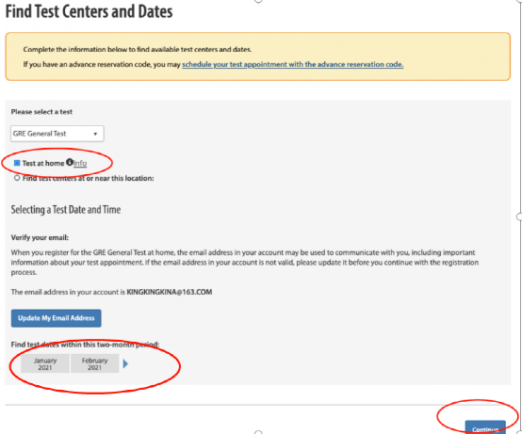
Task: Click the dropdown caret in test selector
Action: pos(95,134)
